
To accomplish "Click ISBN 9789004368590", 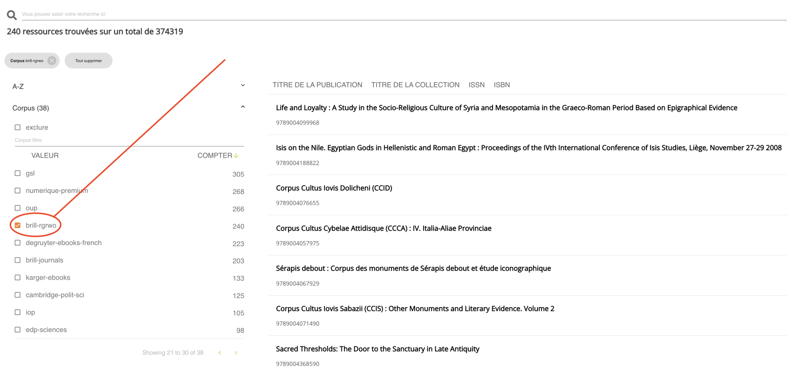I will click(x=297, y=364).
